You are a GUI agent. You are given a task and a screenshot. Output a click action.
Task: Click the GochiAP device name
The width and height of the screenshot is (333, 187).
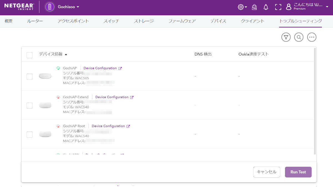[x=70, y=68]
